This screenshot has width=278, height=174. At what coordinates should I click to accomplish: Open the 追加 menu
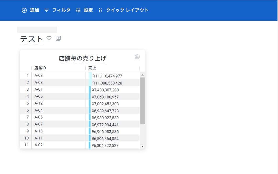click(34, 10)
